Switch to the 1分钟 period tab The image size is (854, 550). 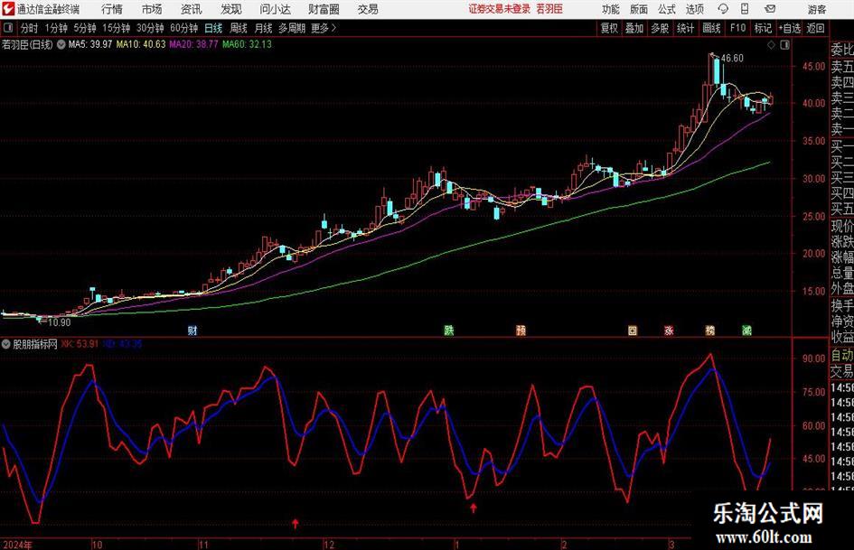[x=56, y=28]
